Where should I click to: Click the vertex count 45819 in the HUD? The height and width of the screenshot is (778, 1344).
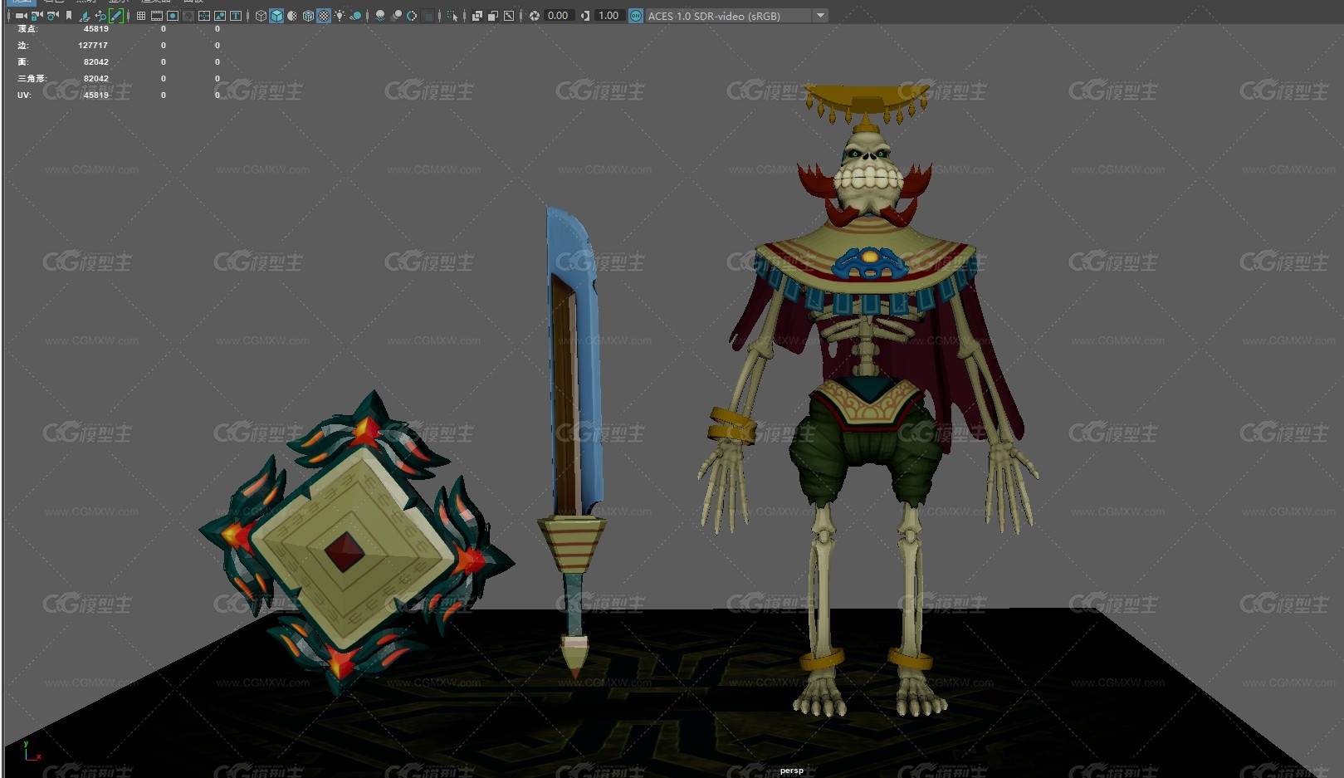[x=96, y=29]
